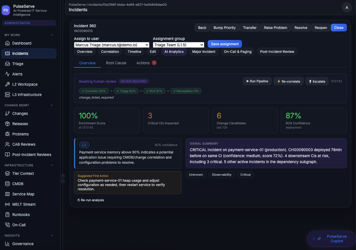Click the Overview pill tab

85,52
